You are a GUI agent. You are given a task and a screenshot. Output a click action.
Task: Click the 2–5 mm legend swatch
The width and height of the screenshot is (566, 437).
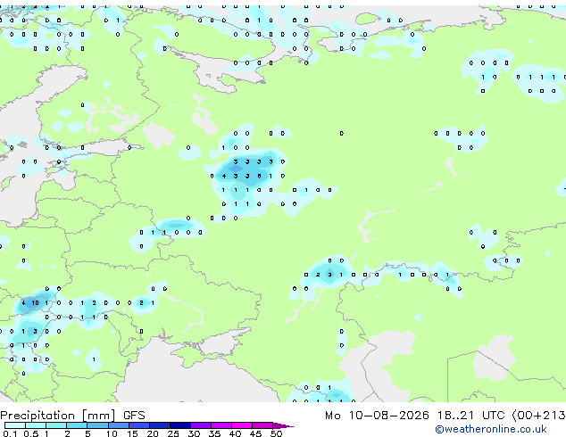(77, 425)
